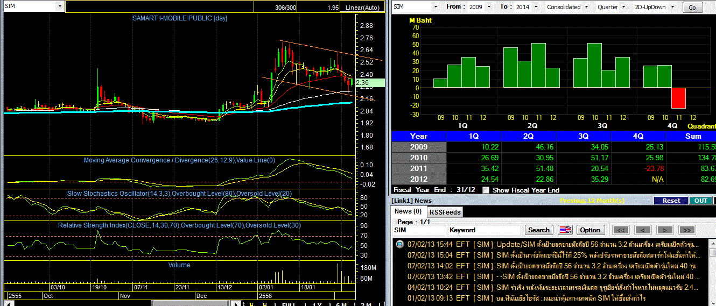
Task: Click the OUT button
Action: pyautogui.click(x=700, y=201)
